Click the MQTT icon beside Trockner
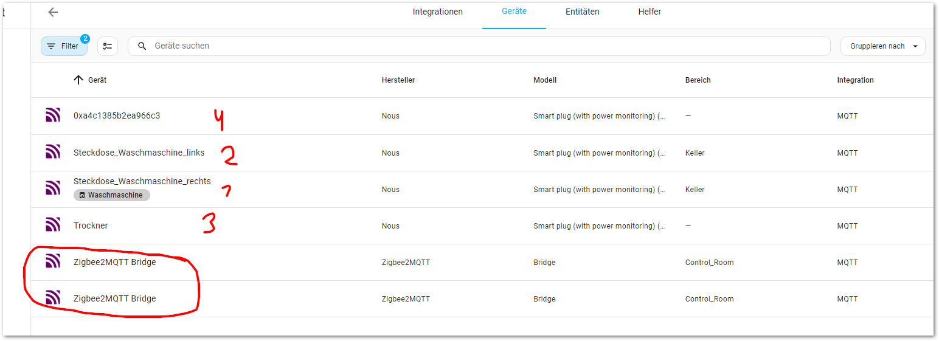This screenshot has width=939, height=341. (x=53, y=226)
